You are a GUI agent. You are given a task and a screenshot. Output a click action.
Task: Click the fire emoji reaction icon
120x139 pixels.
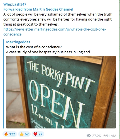coord(6,134)
